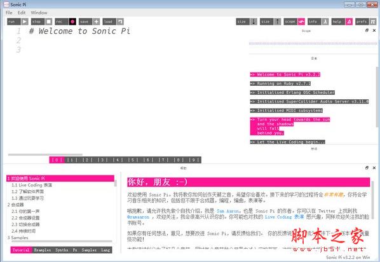Switch to buffer tab 6
Screen dimensions: 380x262
[x=148, y=160]
